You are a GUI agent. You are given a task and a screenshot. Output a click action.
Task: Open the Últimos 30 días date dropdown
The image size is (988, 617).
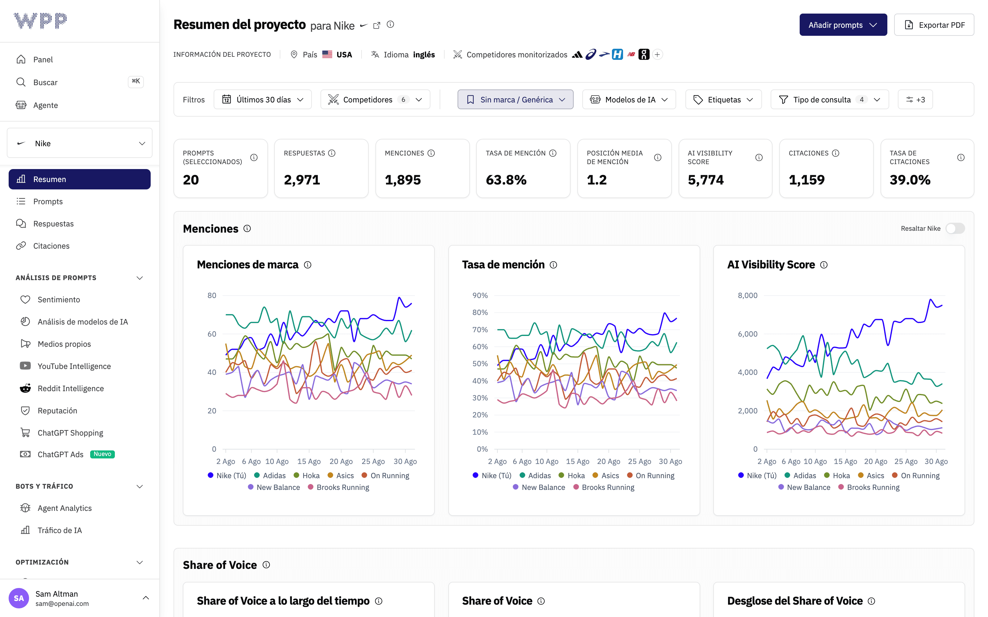(262, 100)
